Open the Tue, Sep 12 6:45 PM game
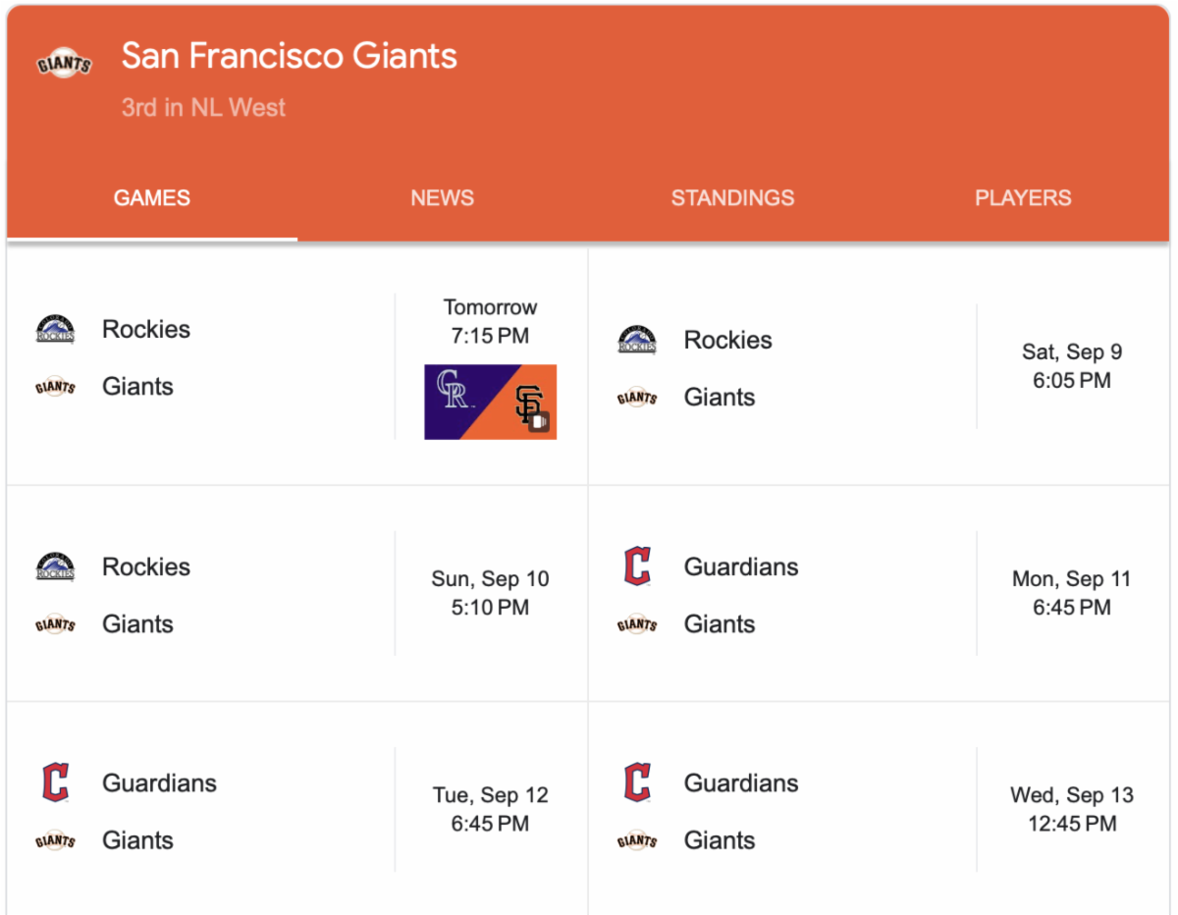 tap(490, 809)
